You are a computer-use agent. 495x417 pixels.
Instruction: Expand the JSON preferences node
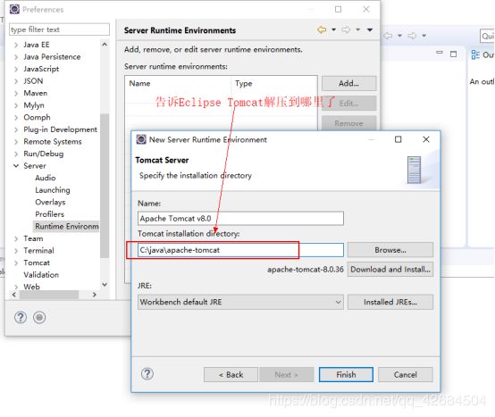pos(16,81)
